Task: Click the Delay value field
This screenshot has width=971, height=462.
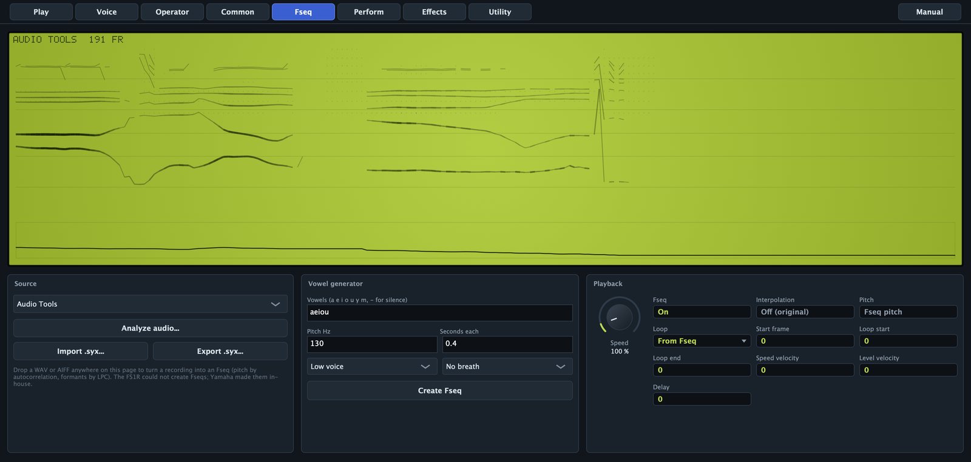Action: point(702,399)
